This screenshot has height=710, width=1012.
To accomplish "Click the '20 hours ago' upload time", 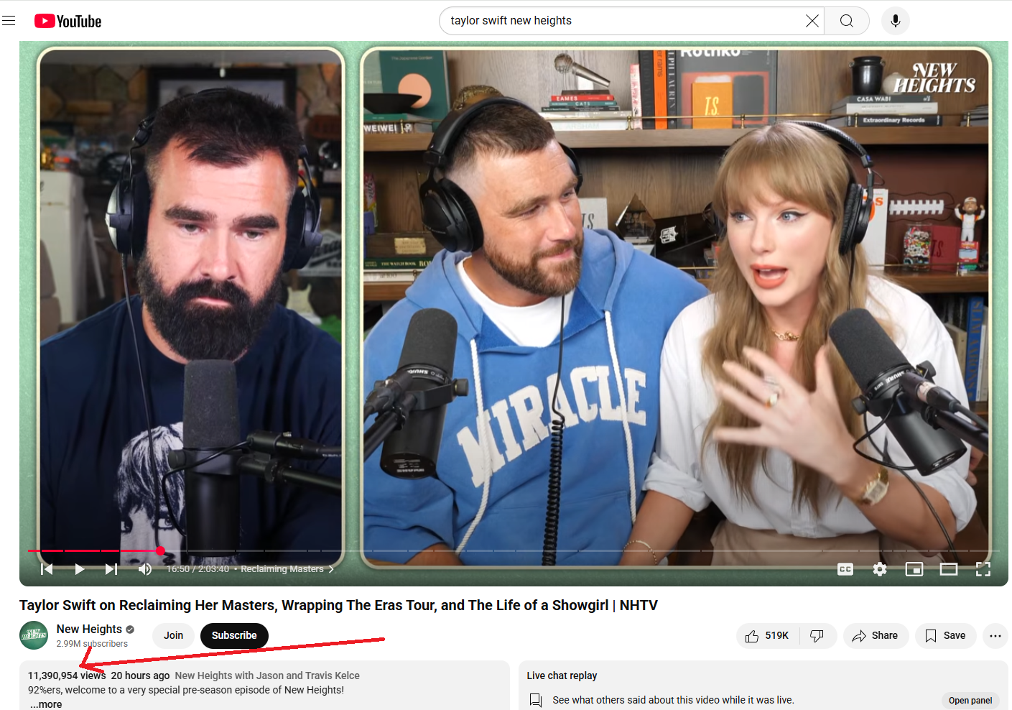I will pyautogui.click(x=140, y=676).
